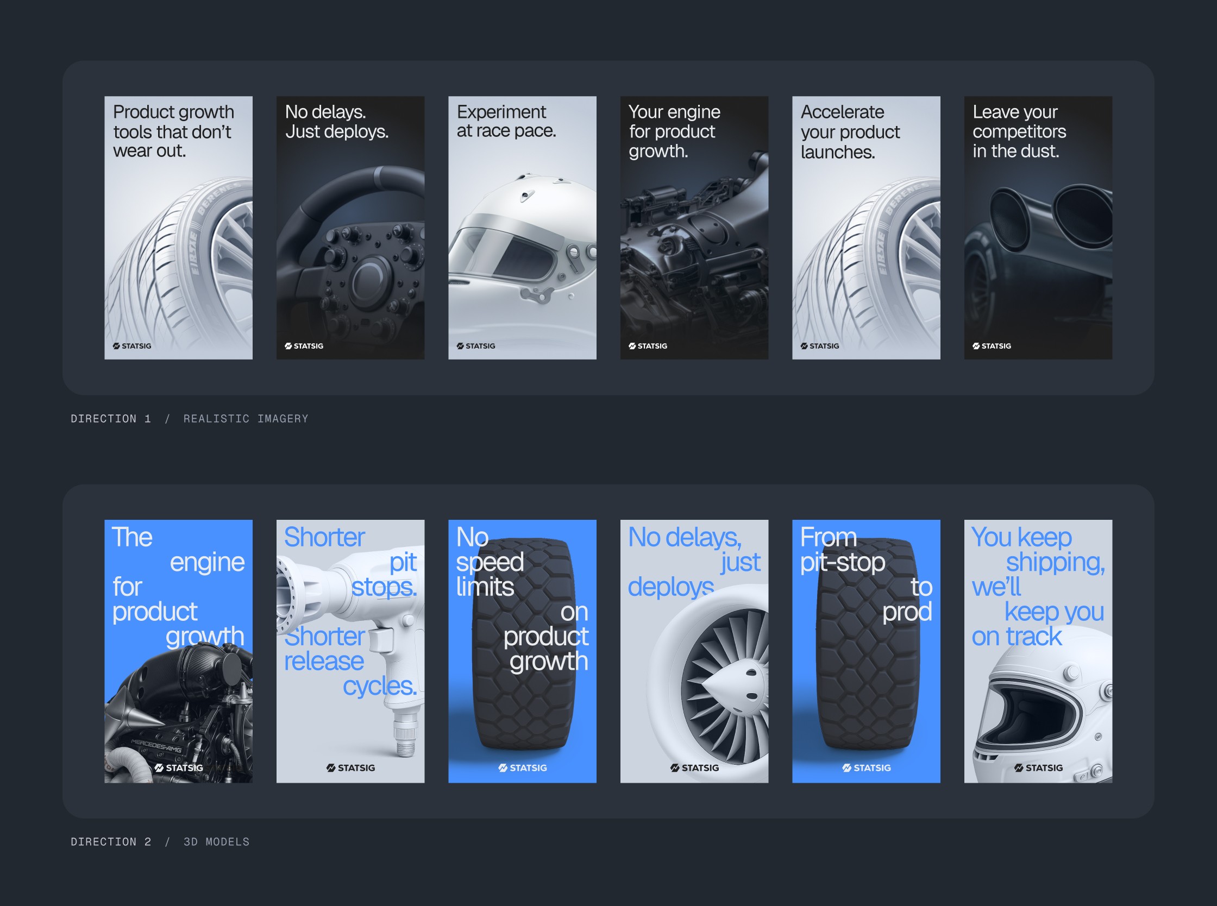
Task: Select the 'No delays. Just deploys.' steering wheel poster
Action: [350, 228]
